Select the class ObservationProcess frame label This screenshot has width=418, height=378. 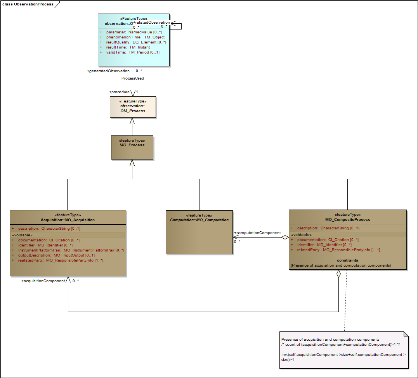(x=30, y=4)
